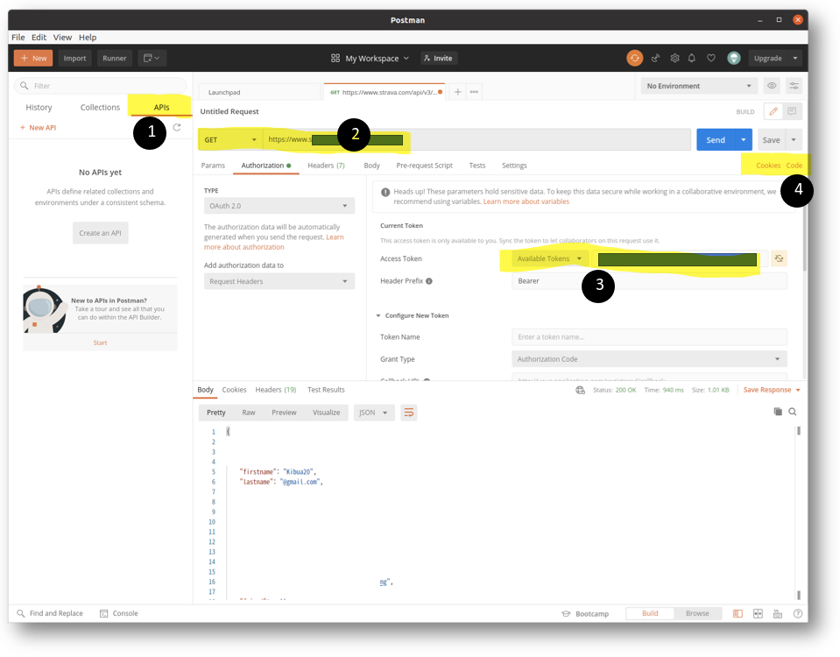The width and height of the screenshot is (840, 657).
Task: Open the Request Headers dropdown
Action: [x=279, y=281]
